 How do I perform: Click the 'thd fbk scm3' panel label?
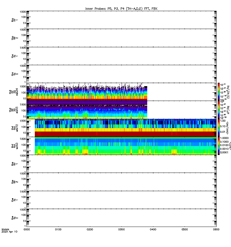click(x=15, y=146)
